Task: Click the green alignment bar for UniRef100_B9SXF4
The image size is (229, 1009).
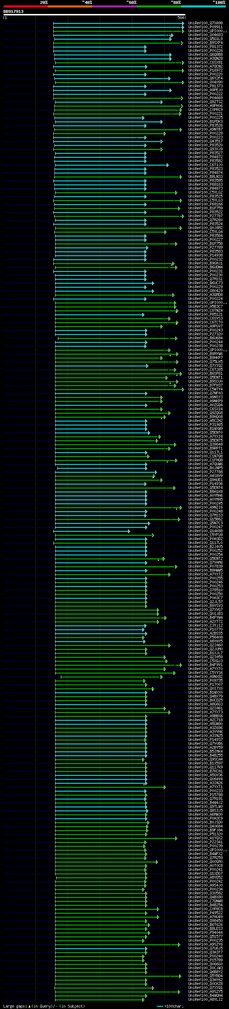Action: [x=118, y=43]
